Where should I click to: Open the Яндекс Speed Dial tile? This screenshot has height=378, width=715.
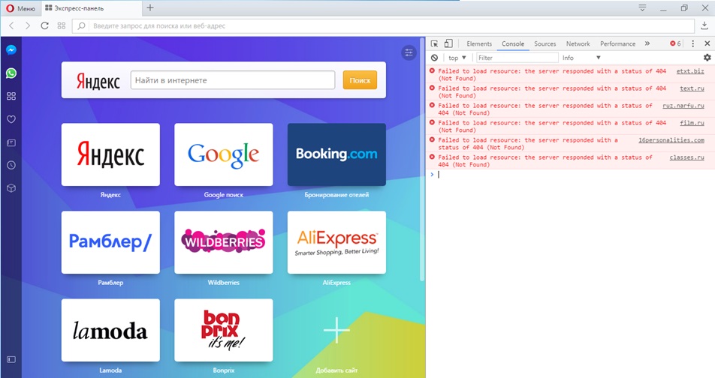point(110,154)
